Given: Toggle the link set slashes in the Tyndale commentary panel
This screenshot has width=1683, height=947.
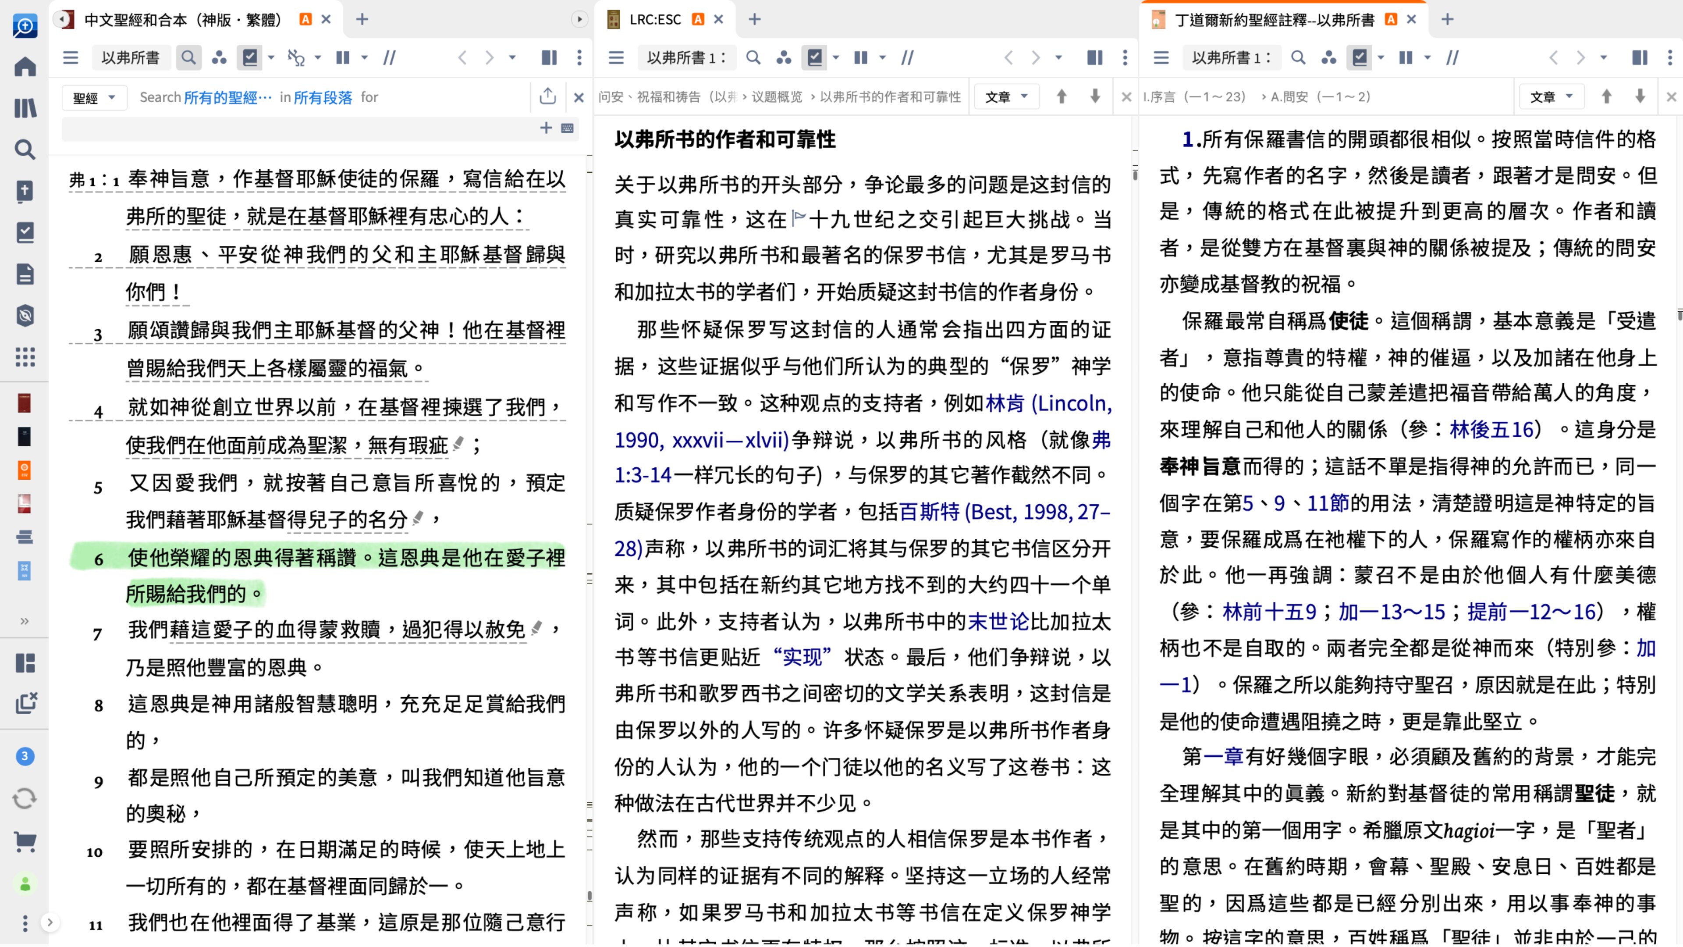Looking at the screenshot, I should 1452,57.
